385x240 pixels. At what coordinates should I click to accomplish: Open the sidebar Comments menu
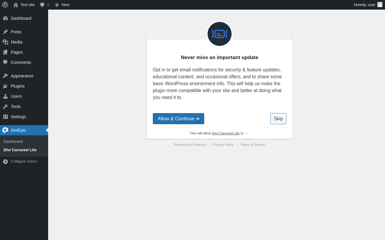pos(24,62)
